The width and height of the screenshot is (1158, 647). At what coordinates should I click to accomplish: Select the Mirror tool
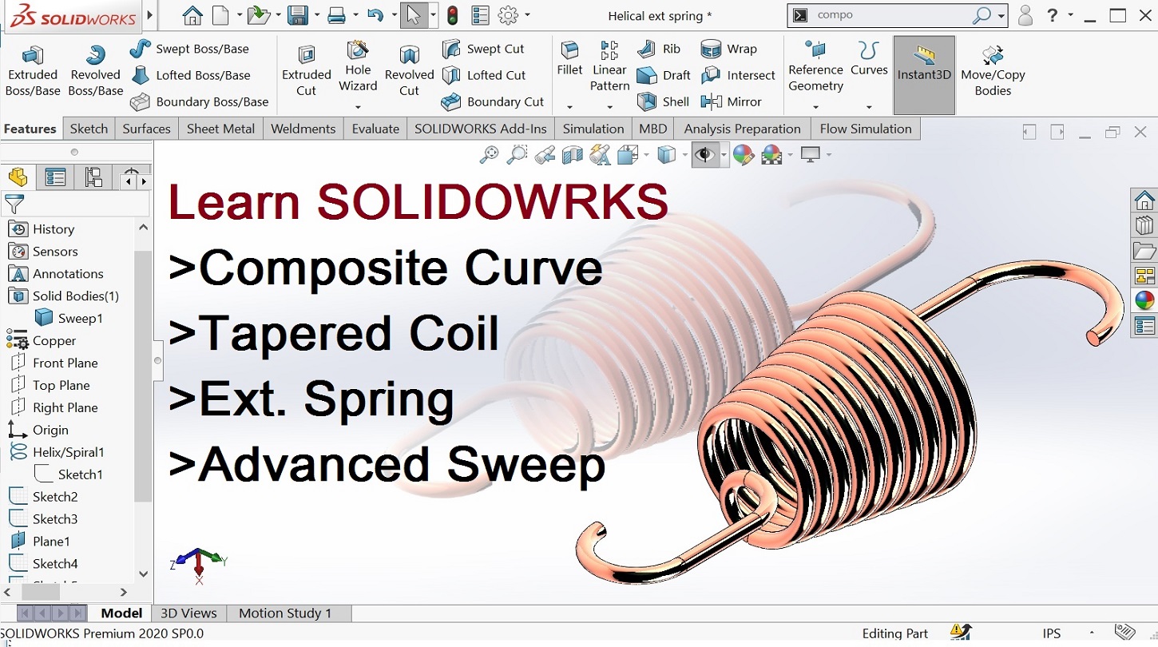click(731, 101)
